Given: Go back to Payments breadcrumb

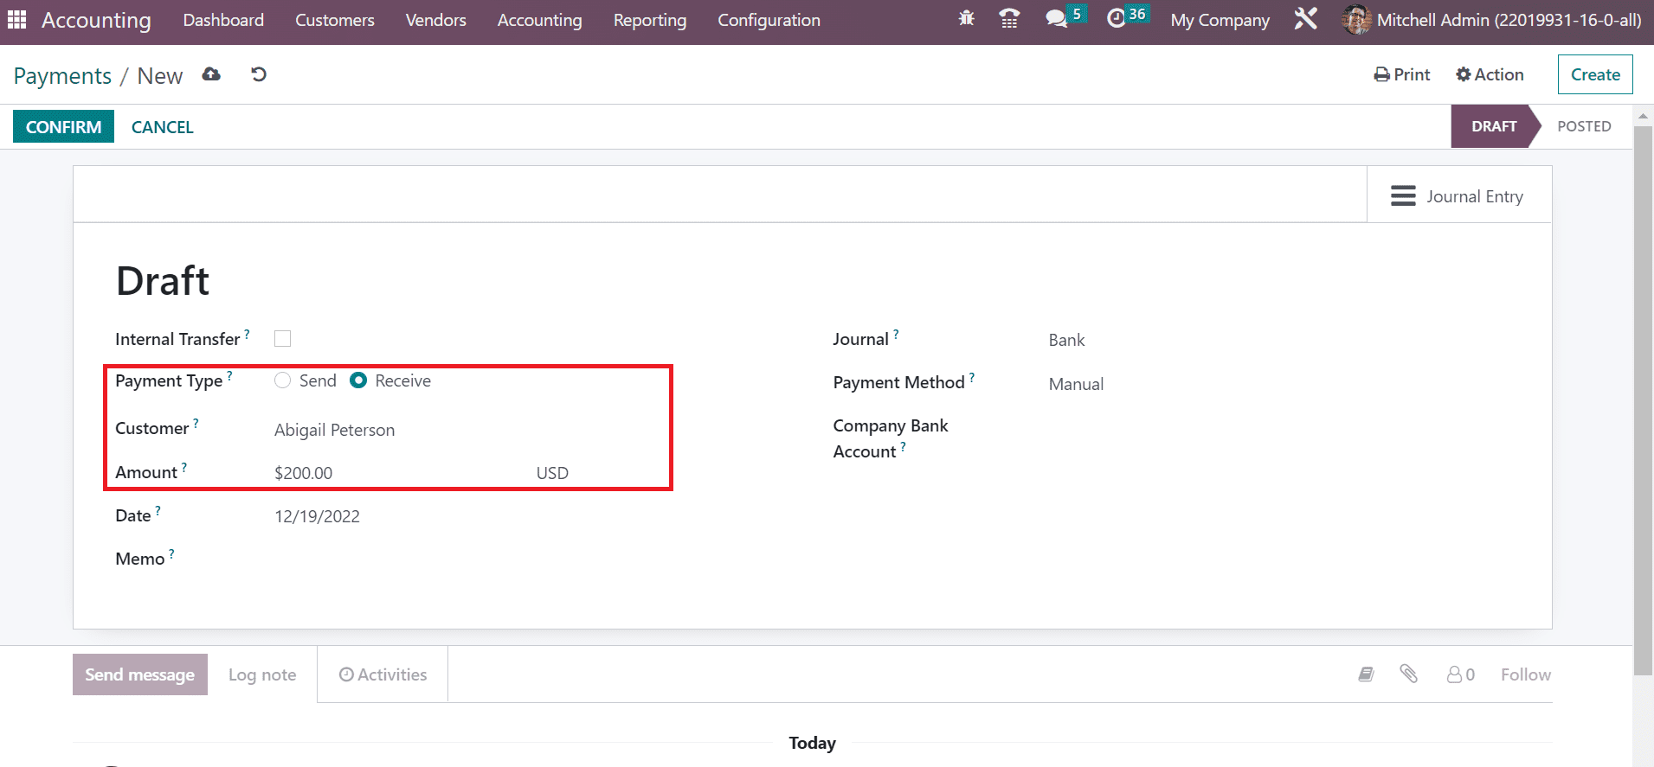Looking at the screenshot, I should (62, 76).
